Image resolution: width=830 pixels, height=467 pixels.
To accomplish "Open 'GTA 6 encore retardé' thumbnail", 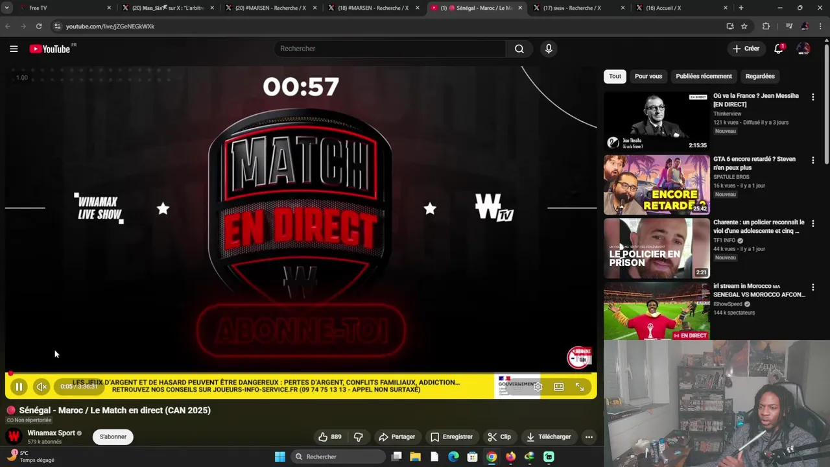I will click(x=656, y=184).
